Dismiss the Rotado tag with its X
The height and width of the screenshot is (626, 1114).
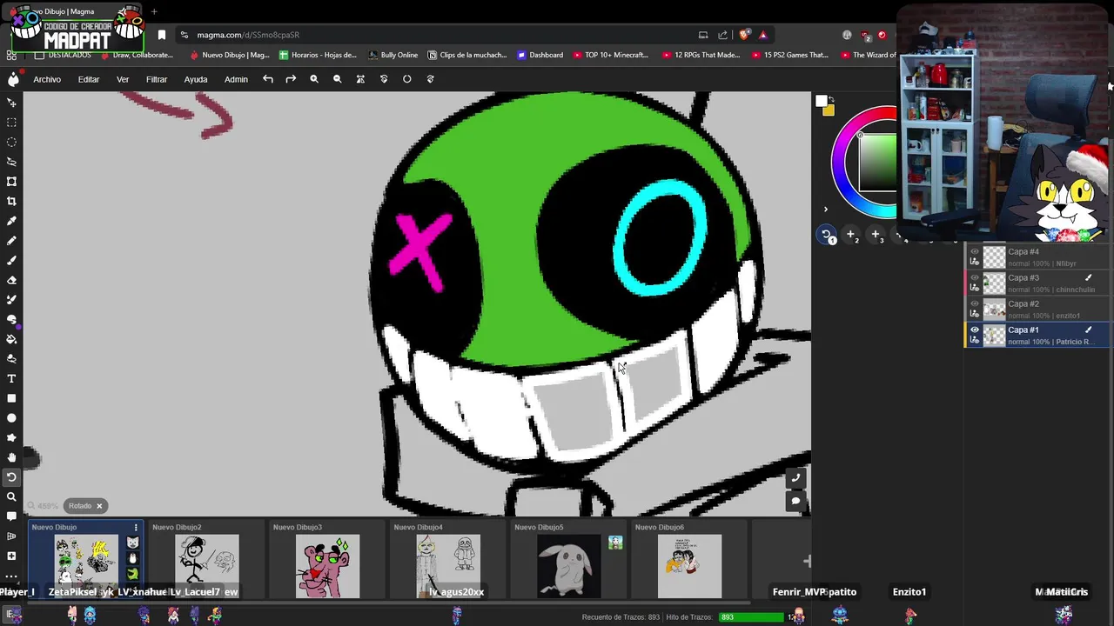point(99,506)
